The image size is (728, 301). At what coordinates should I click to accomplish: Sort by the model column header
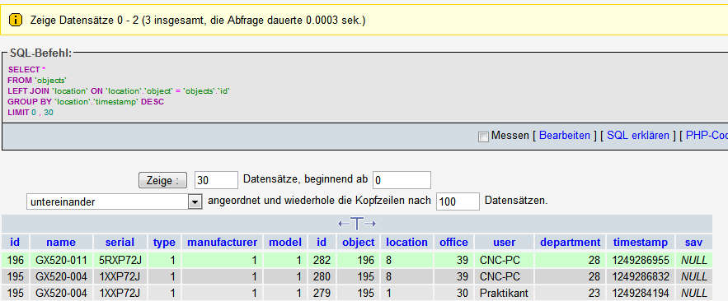285,242
